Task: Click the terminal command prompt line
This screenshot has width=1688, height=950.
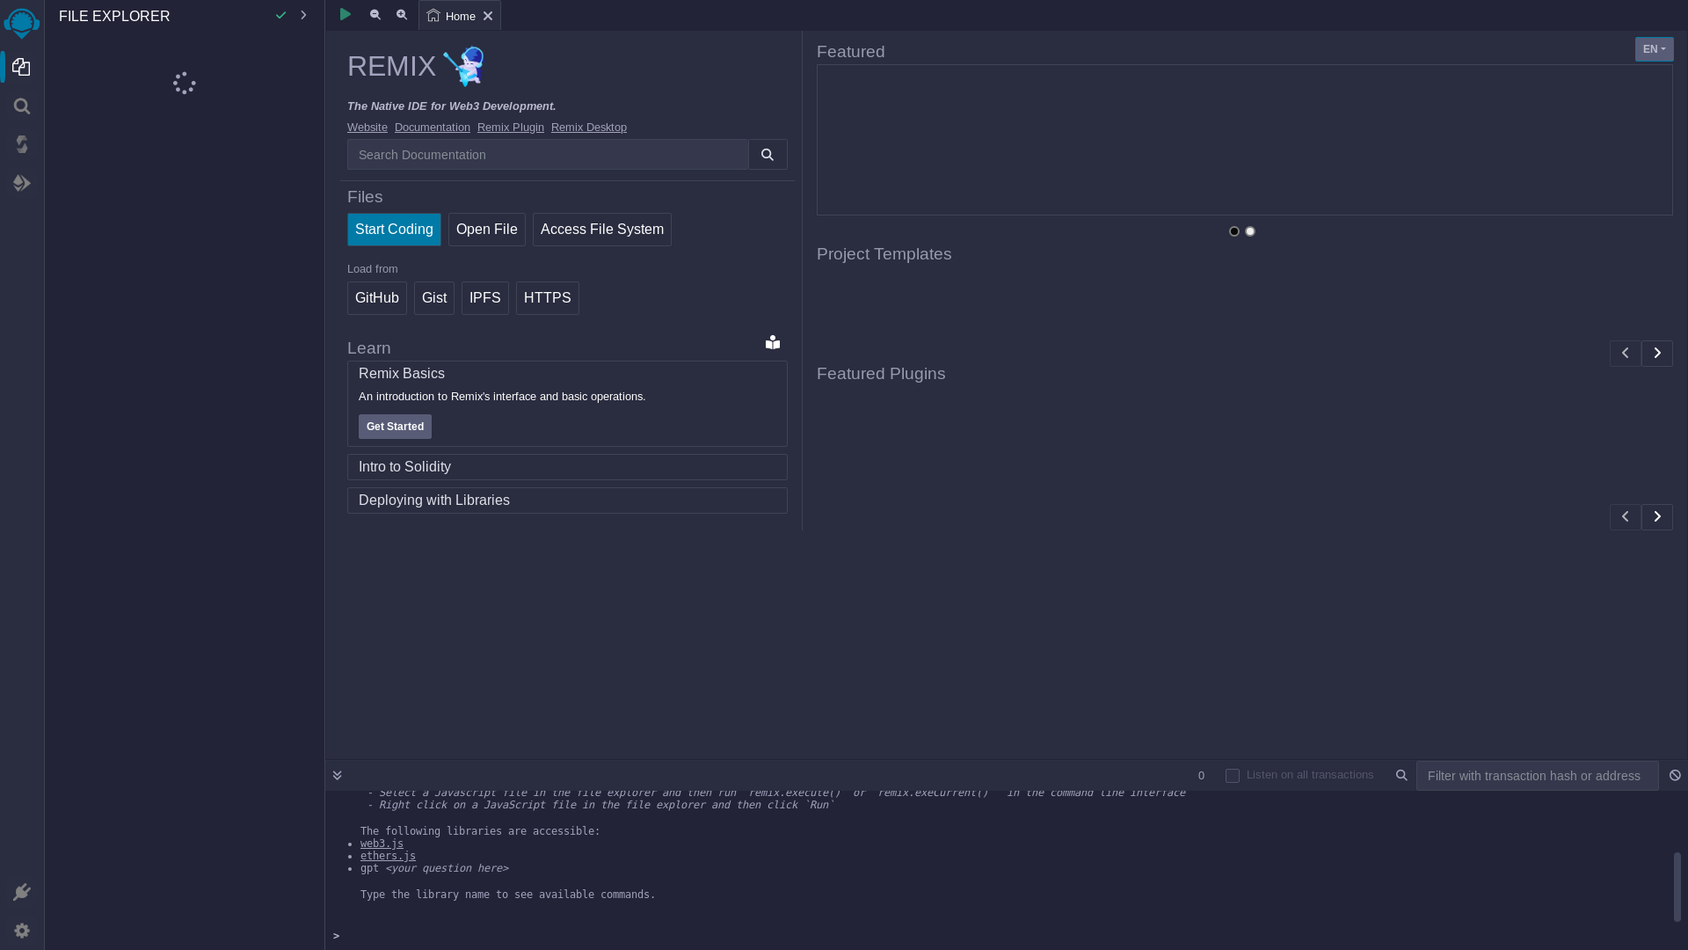Action: 1007,936
